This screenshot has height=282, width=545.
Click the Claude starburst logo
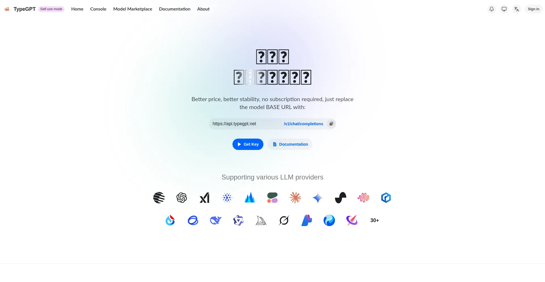pos(295,198)
